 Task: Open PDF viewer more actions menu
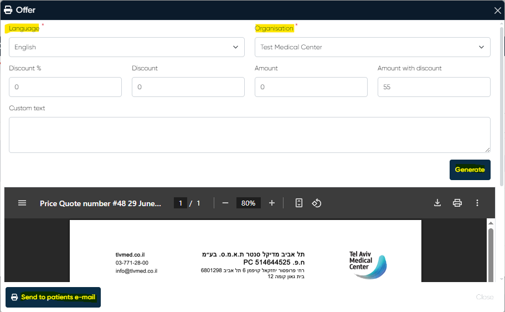477,203
